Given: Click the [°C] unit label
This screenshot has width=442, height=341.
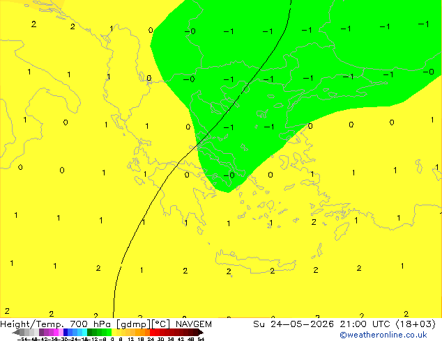Looking at the screenshot, I should [x=161, y=324].
